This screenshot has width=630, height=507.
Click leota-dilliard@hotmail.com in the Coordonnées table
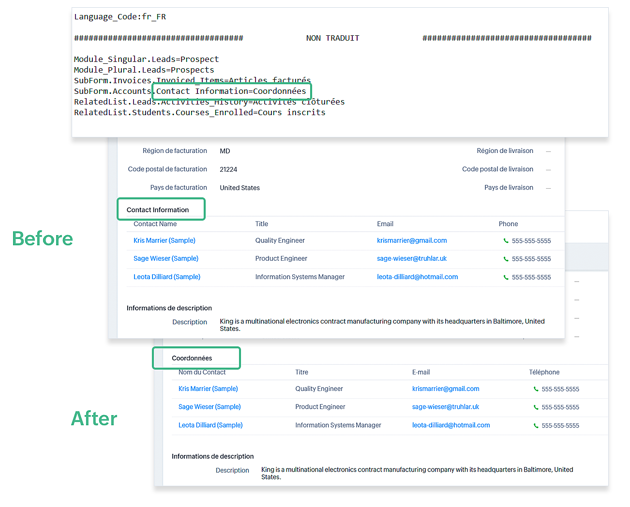point(450,425)
